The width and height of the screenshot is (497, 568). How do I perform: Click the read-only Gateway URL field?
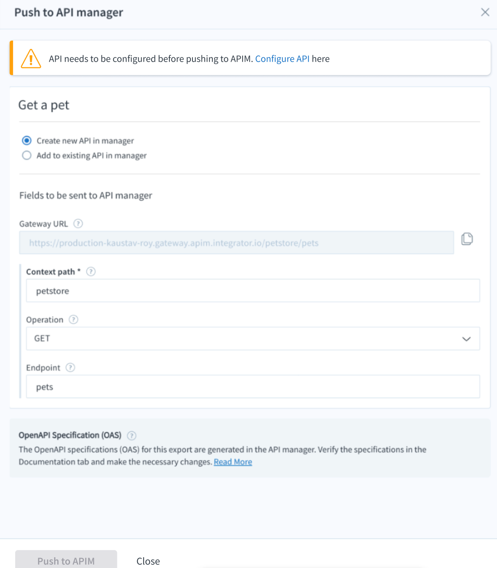[x=237, y=243]
